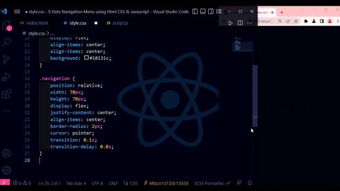Expand the breadcrumb ellipsis symbol
340x191 pixels.
(53, 33)
